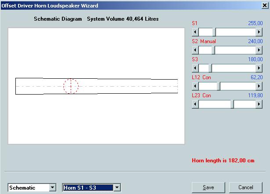Click the L23 Con label

point(202,95)
